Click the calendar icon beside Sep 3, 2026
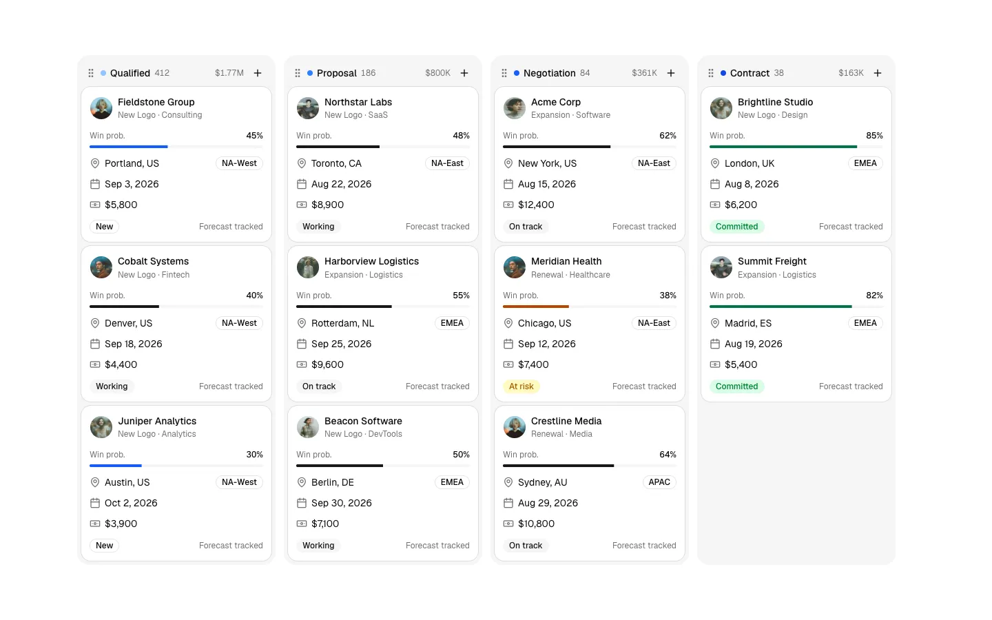Screen dimensions: 992x620 [x=95, y=184]
